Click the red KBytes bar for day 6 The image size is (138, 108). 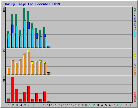pyautogui.click(x=29, y=94)
